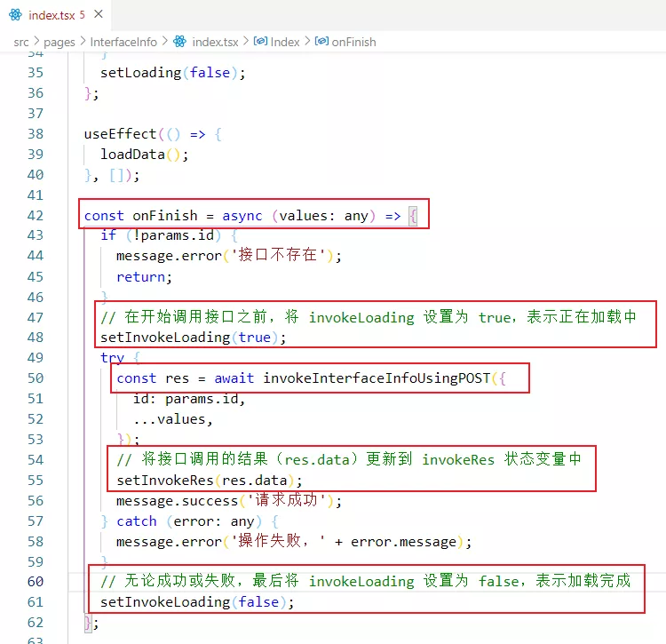This screenshot has width=666, height=644.
Task: Click the React icon in breadcrumb
Action: pos(179,42)
